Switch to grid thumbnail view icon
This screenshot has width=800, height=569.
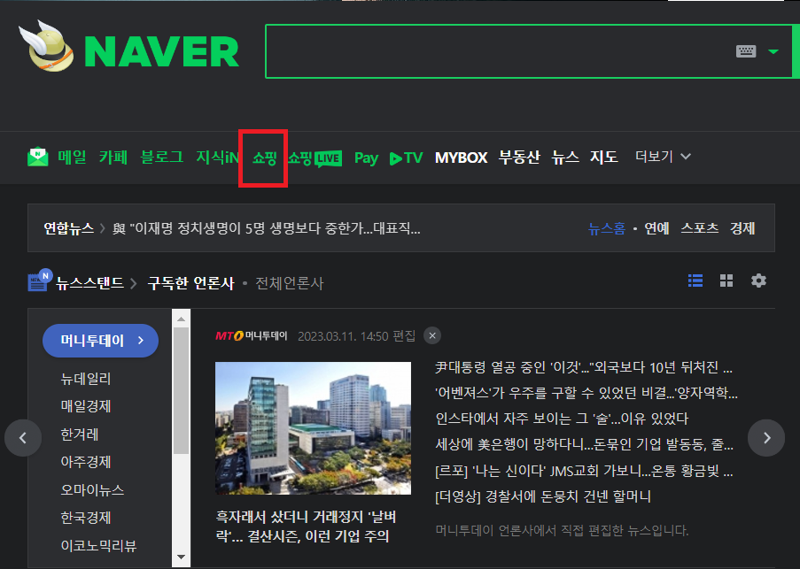pos(726,281)
